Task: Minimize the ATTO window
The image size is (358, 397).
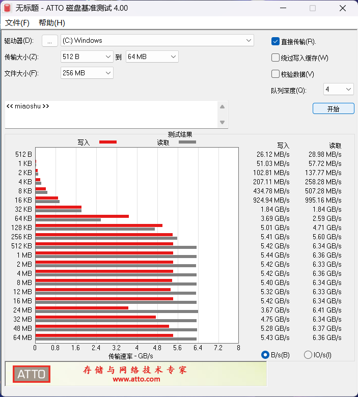Action: coord(283,8)
